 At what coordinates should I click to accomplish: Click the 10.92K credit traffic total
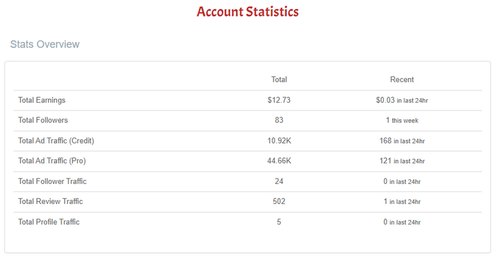pyautogui.click(x=279, y=141)
